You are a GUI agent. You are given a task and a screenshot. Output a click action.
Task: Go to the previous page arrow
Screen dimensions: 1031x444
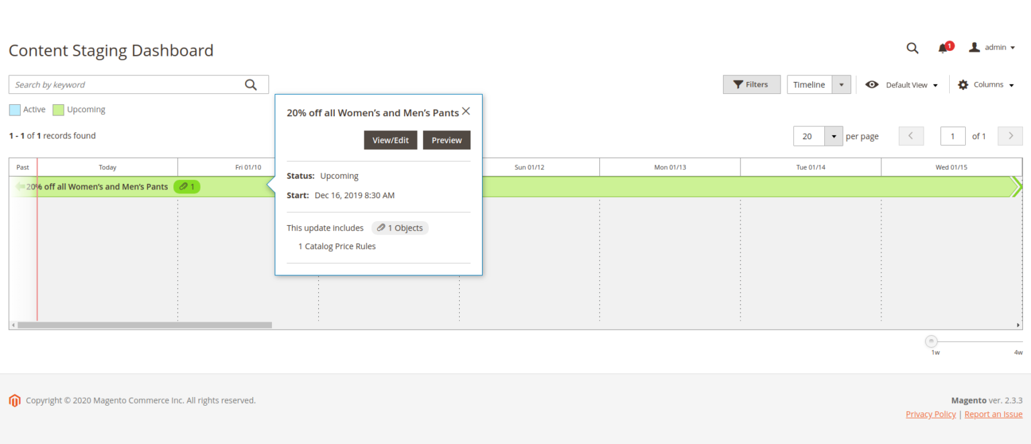click(x=911, y=136)
